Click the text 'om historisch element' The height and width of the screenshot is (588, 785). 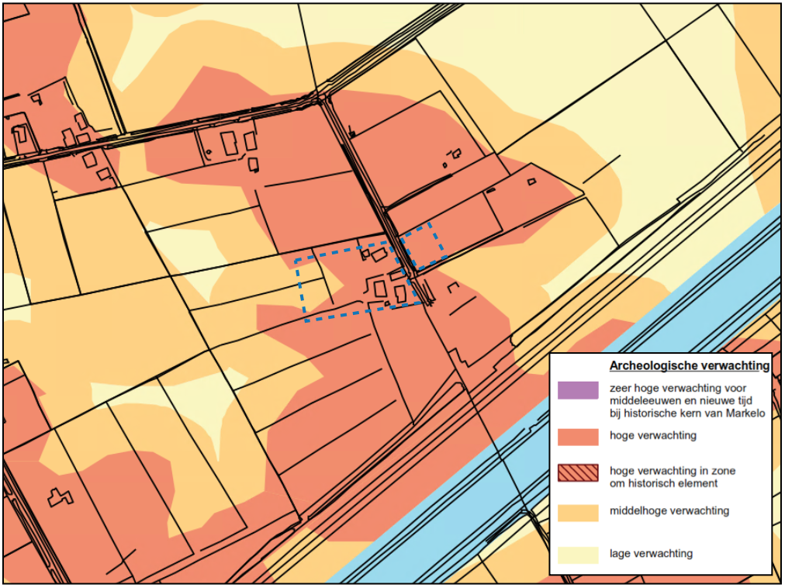click(x=663, y=483)
